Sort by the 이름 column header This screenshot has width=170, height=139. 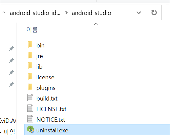pos(32,30)
